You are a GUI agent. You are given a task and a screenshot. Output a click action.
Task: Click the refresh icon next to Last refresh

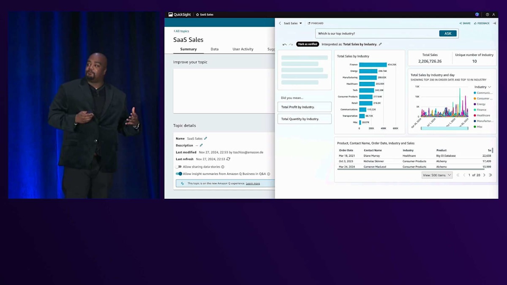click(228, 159)
